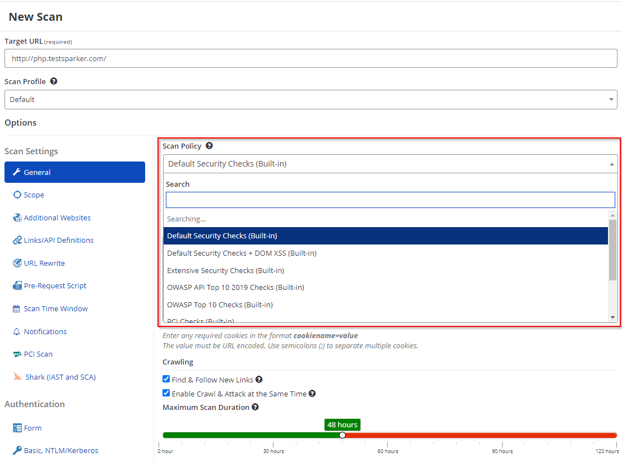Screen dimensions: 622x466
Task: Click inside the Target URL input field
Action: [310, 58]
